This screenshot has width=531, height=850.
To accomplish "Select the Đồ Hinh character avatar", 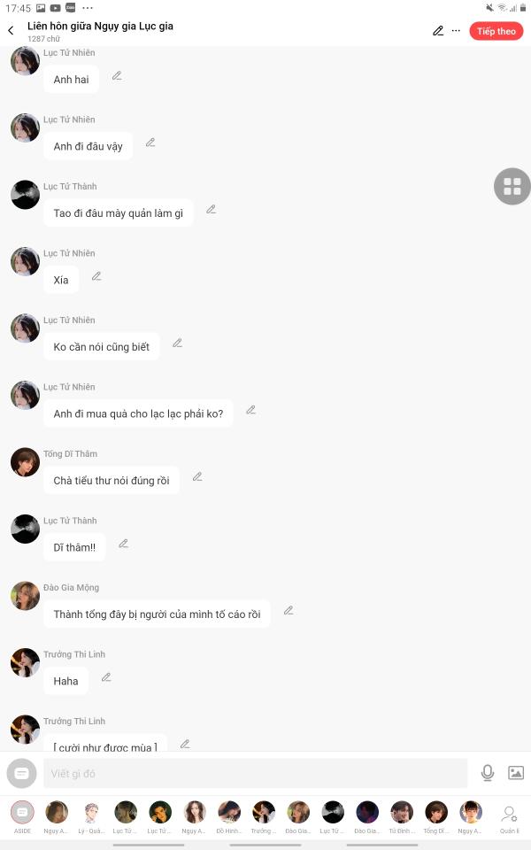I will pyautogui.click(x=229, y=817).
